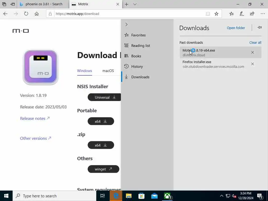Set these tabs aside icon
Screen dimensions: 268x201
pyautogui.click(x=13, y=4)
